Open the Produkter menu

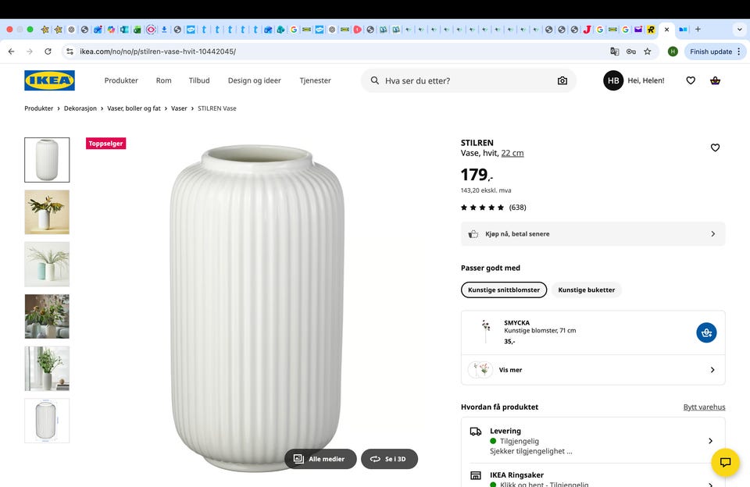tap(121, 80)
